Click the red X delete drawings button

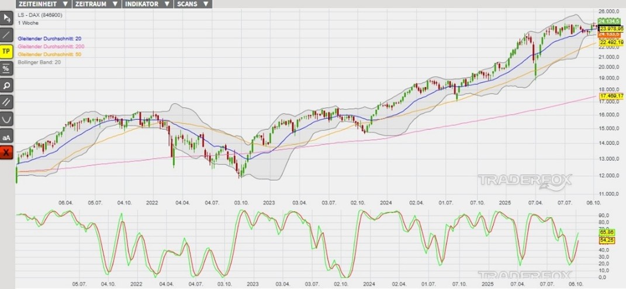(6, 153)
